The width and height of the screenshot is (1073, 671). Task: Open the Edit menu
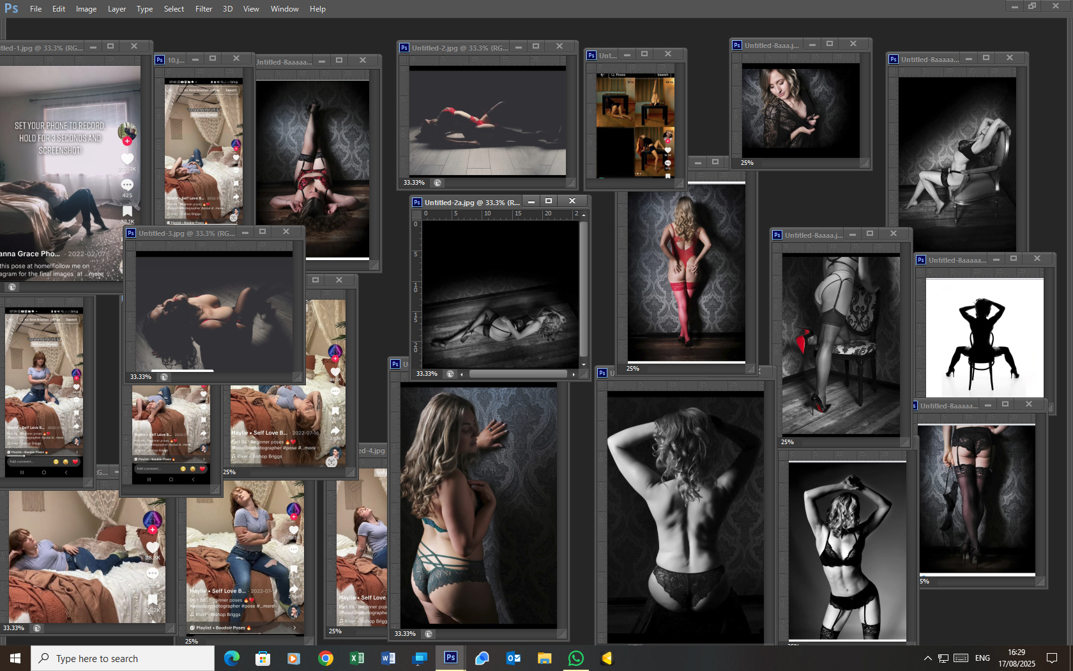coord(59,9)
